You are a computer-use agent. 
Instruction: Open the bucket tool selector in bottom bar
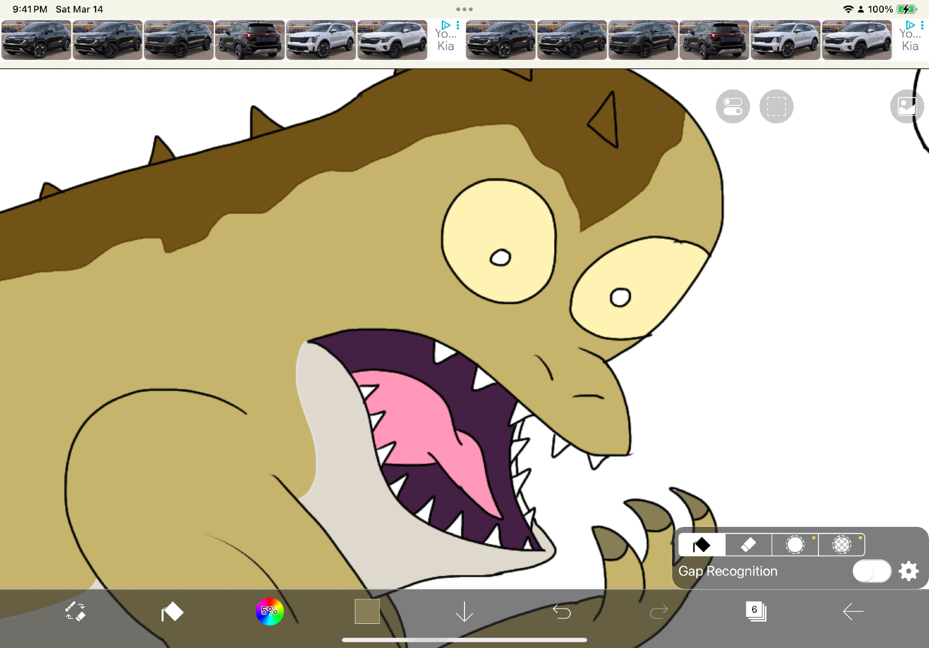tap(172, 612)
